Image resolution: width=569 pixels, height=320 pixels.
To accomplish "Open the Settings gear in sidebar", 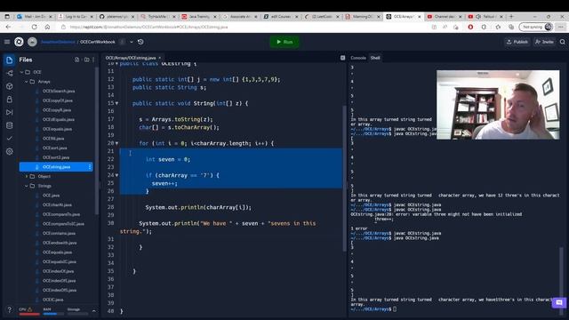I will click(x=10, y=151).
